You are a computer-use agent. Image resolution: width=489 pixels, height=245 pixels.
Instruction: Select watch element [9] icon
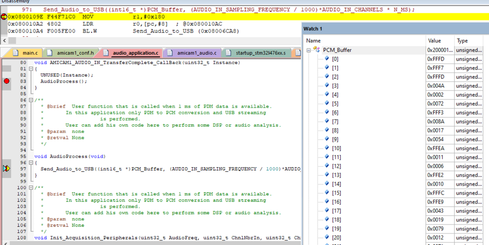pos(327,139)
